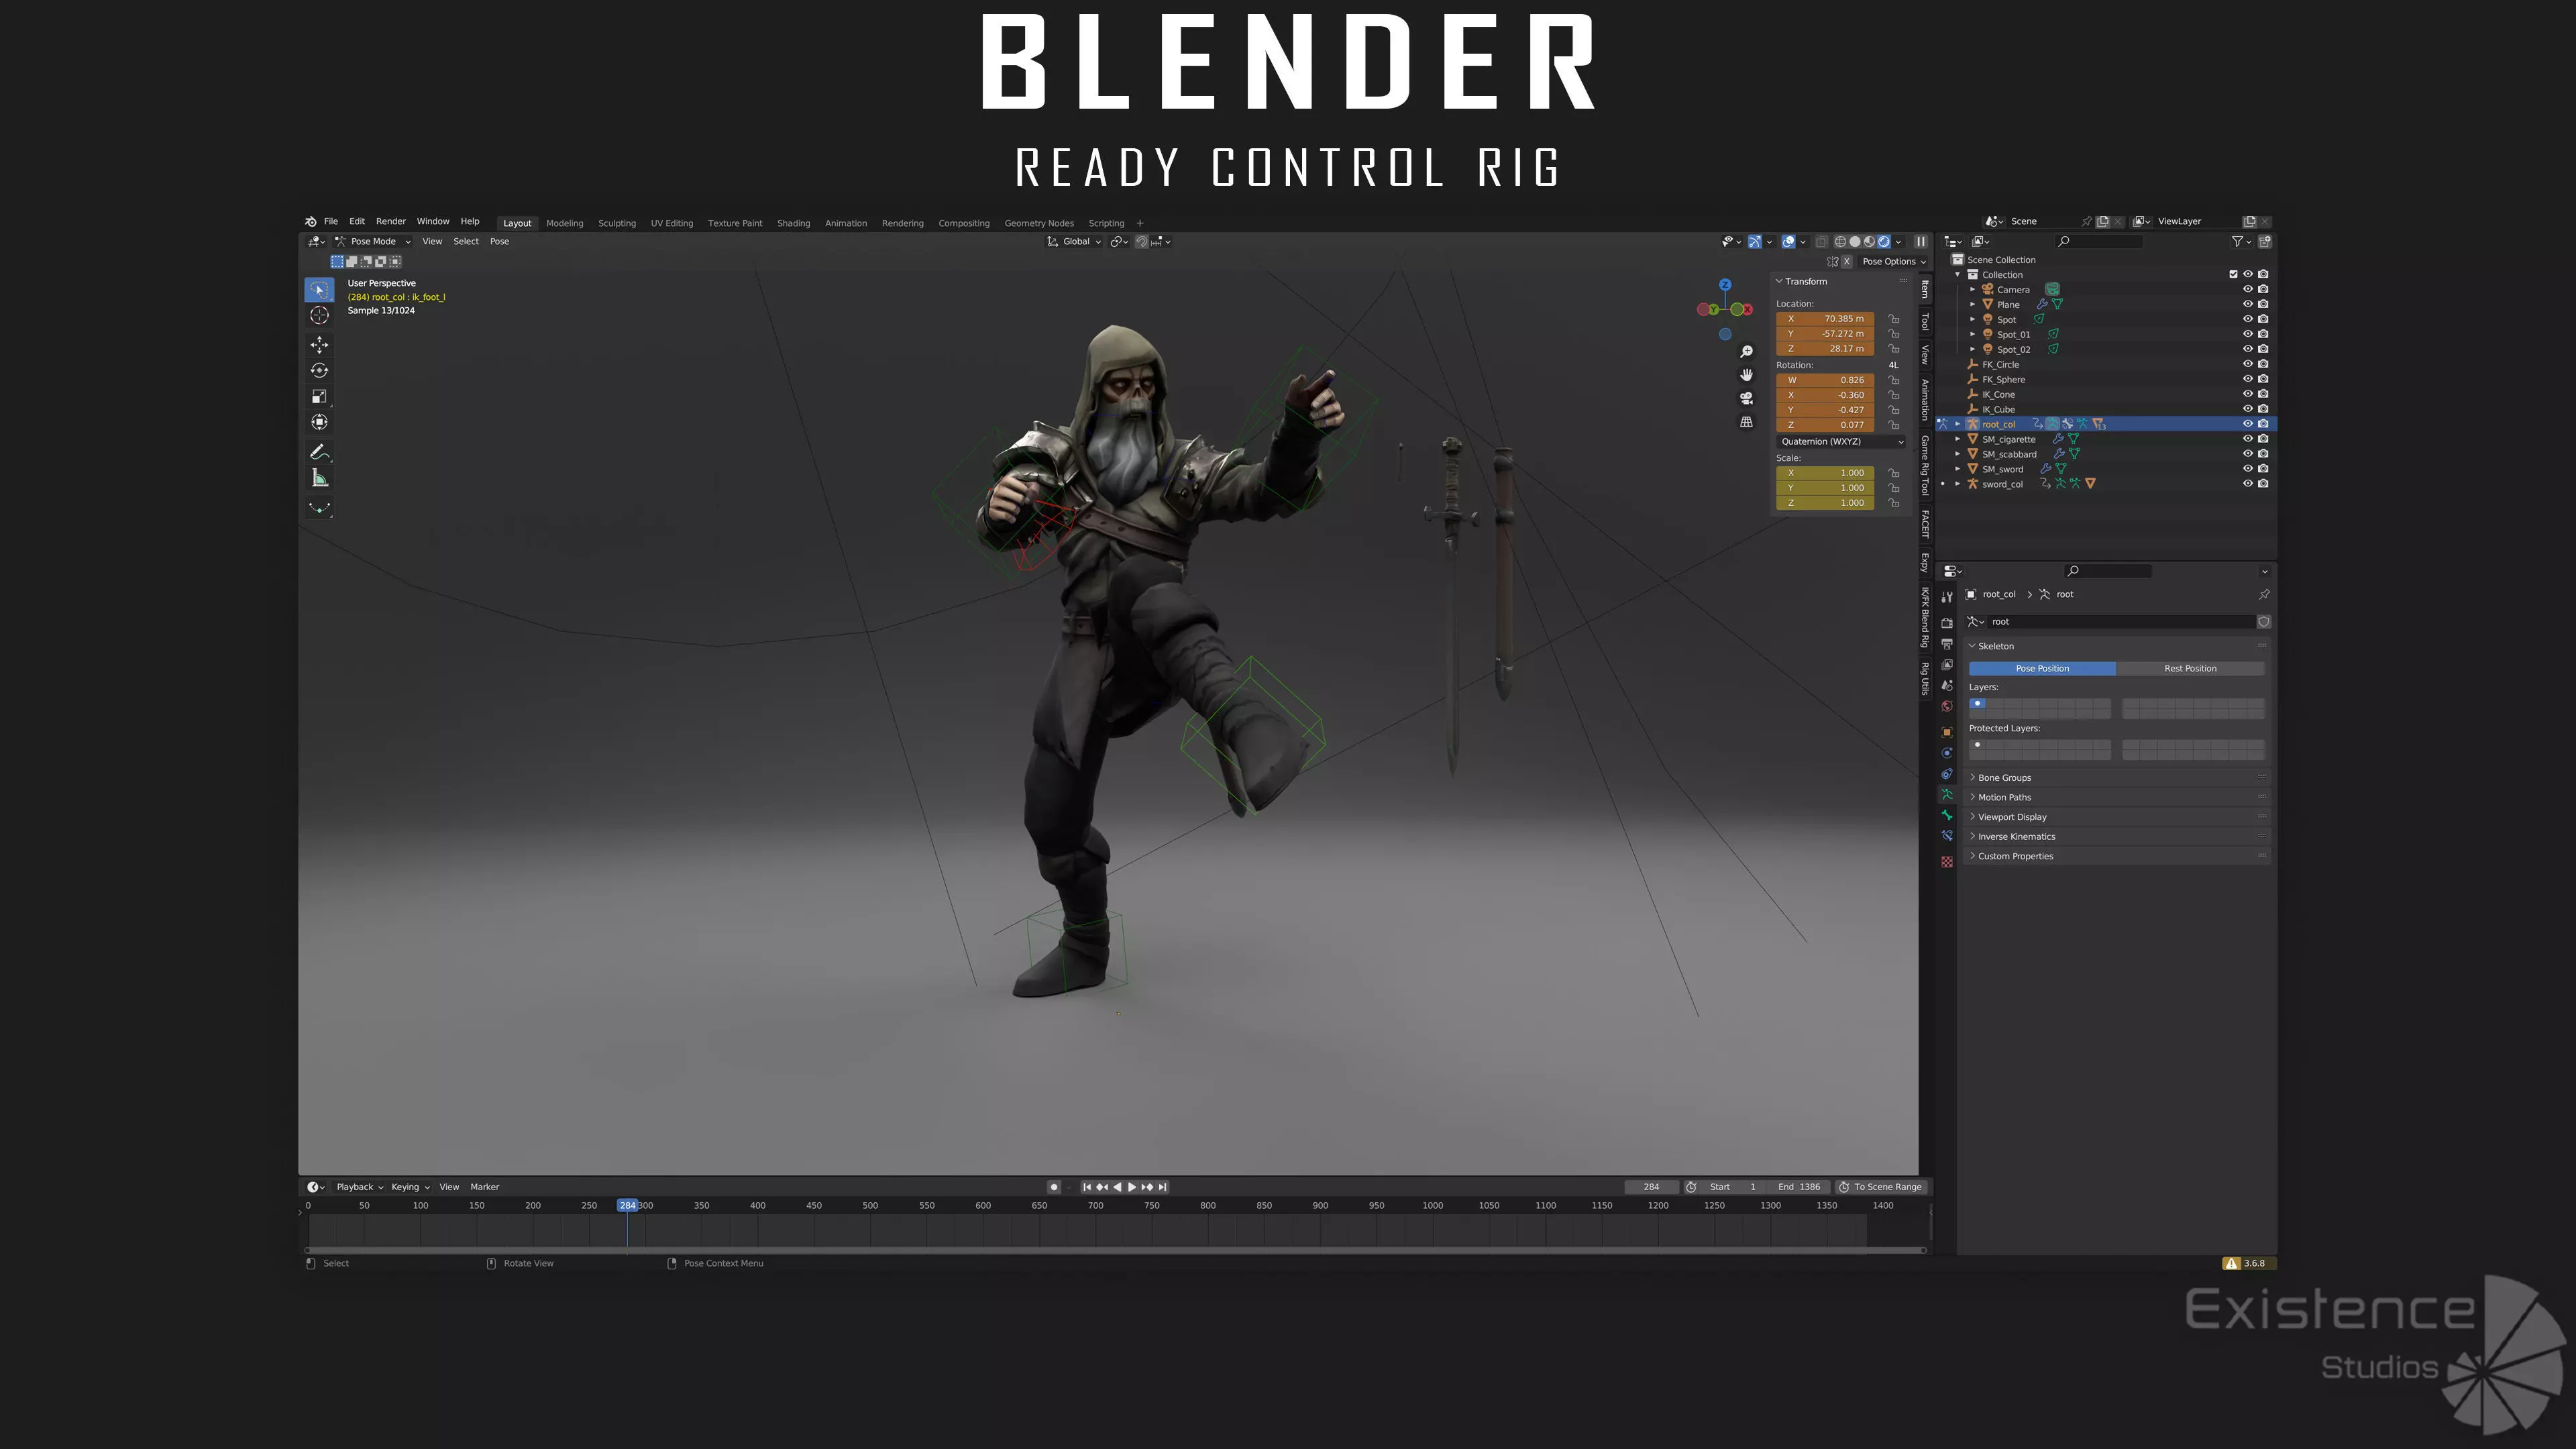Open World properties tab (globe icon)
2576x1449 pixels.
(1946, 707)
